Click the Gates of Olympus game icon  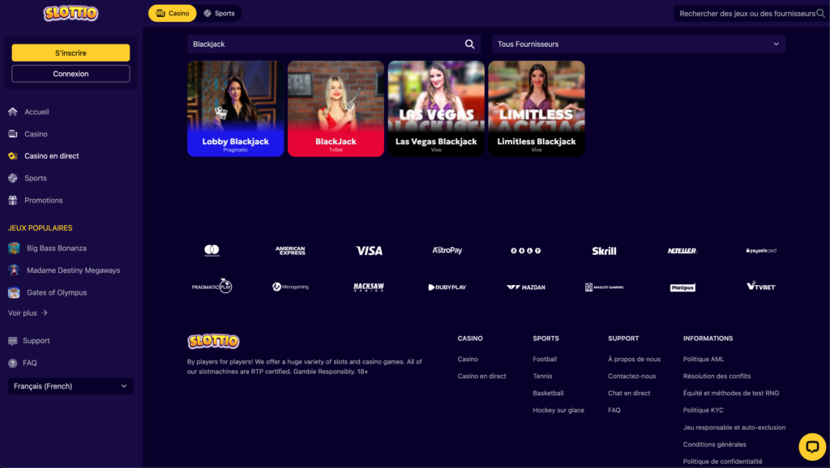coord(14,292)
